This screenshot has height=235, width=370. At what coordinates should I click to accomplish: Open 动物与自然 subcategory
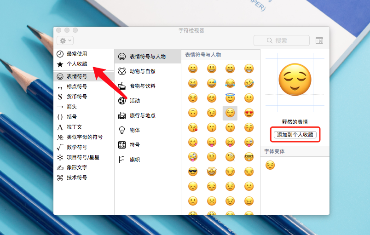[x=148, y=71]
